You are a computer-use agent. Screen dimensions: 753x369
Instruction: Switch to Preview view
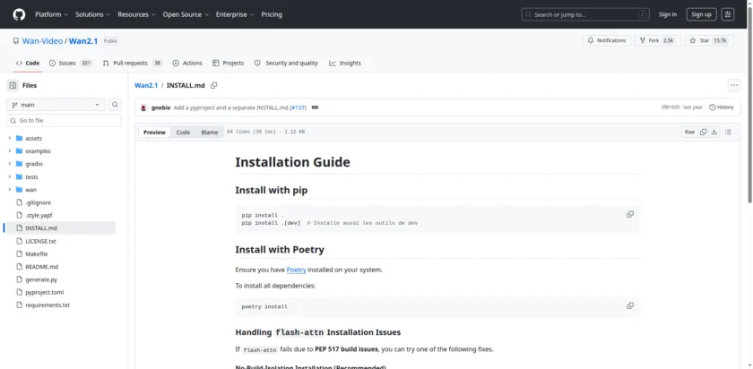(154, 132)
